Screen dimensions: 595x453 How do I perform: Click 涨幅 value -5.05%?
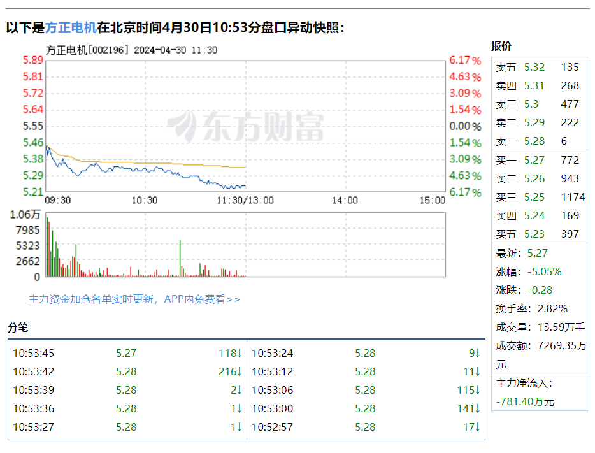click(x=544, y=271)
